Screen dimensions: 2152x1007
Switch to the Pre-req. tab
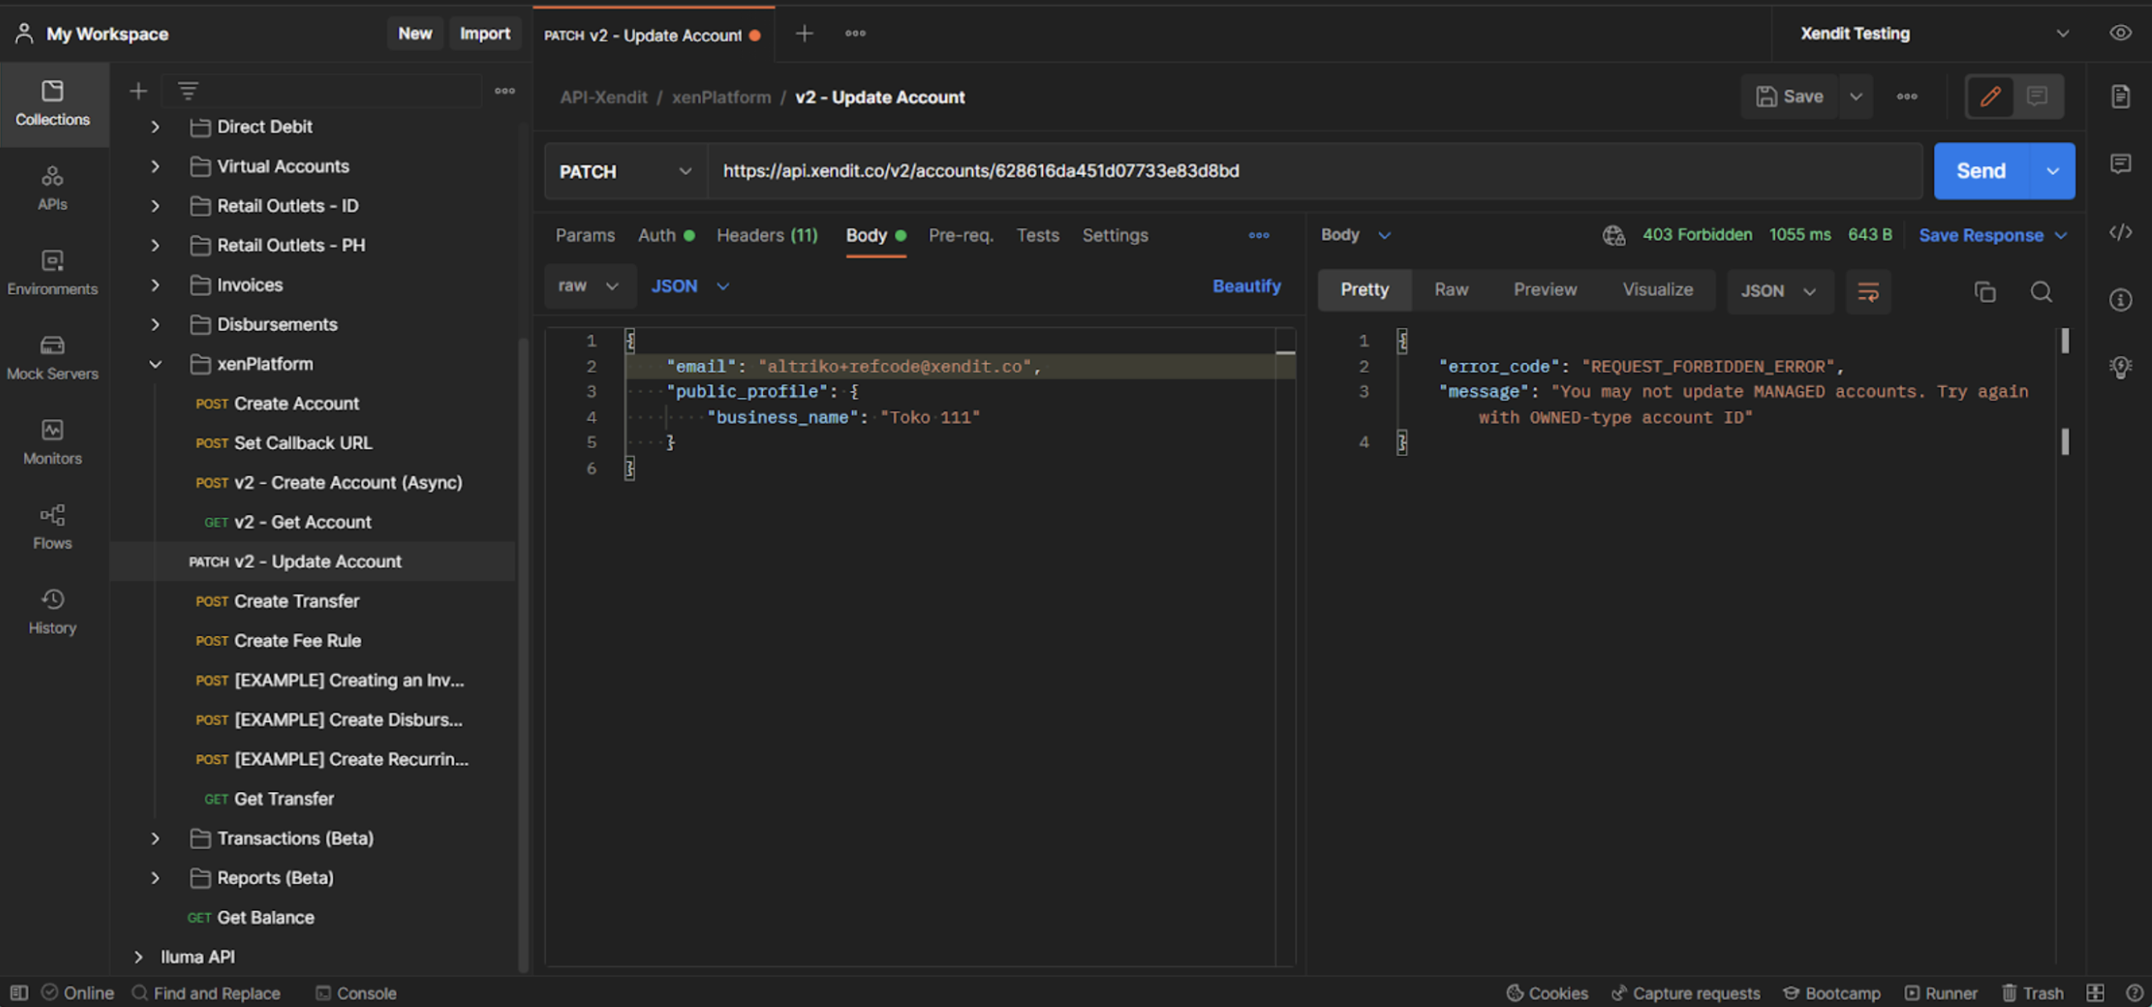(x=961, y=235)
